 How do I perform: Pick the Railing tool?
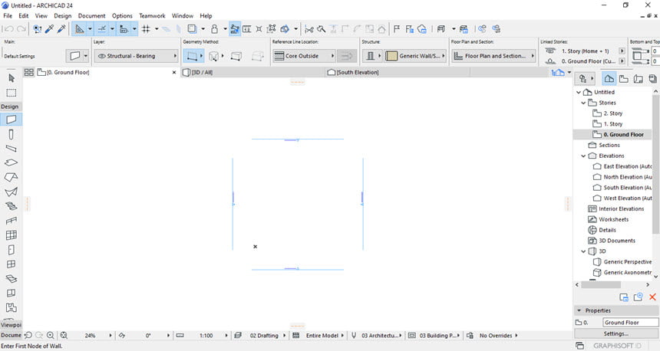[12, 220]
